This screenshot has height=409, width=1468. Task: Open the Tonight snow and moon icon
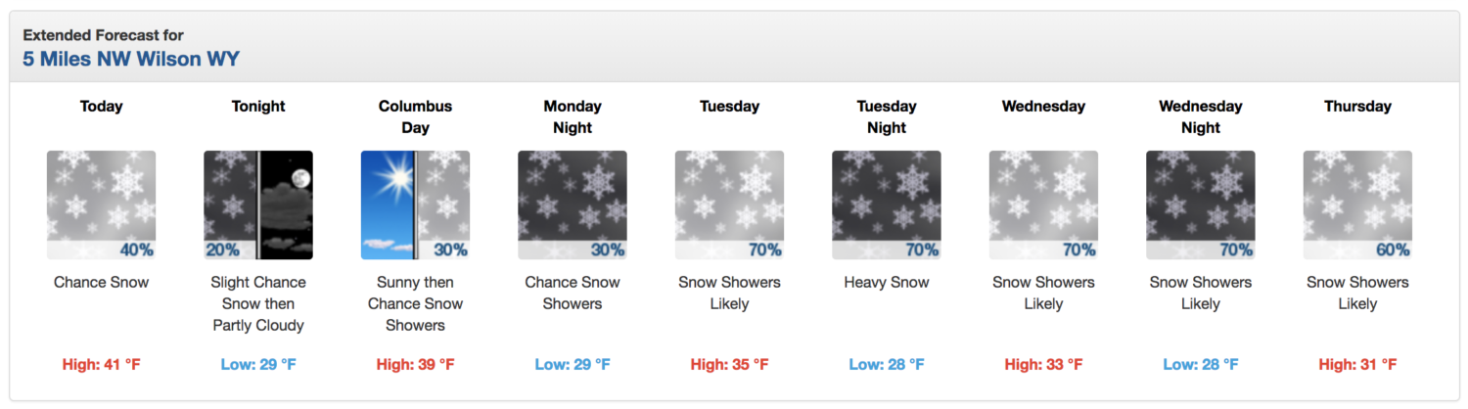click(x=258, y=204)
